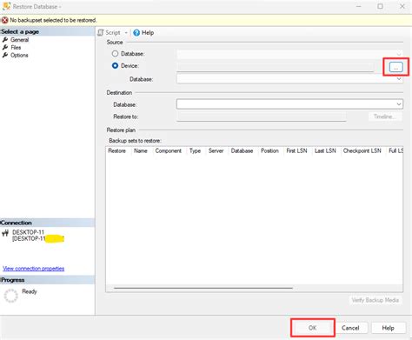Click the Restore Database title bar icon
Viewport: 412px width, 340px height.
tap(6, 6)
